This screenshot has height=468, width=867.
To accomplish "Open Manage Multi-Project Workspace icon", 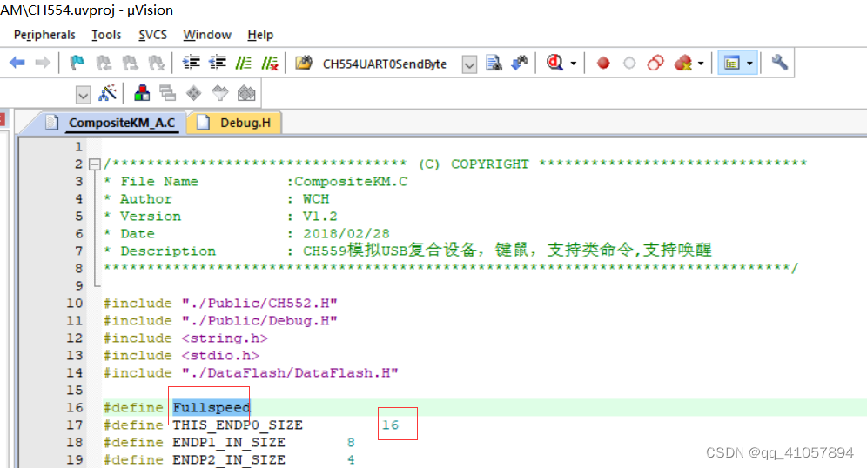I will point(167,93).
